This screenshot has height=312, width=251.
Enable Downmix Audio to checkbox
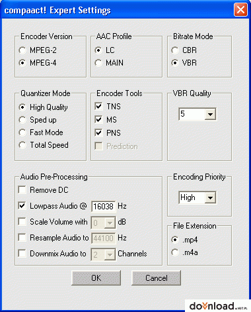[22, 254]
